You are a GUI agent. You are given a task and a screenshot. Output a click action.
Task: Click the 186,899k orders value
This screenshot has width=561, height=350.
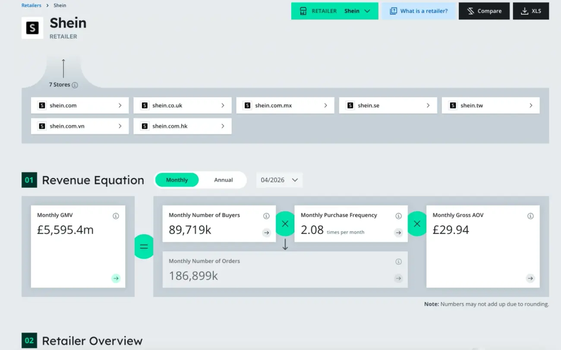click(x=193, y=276)
